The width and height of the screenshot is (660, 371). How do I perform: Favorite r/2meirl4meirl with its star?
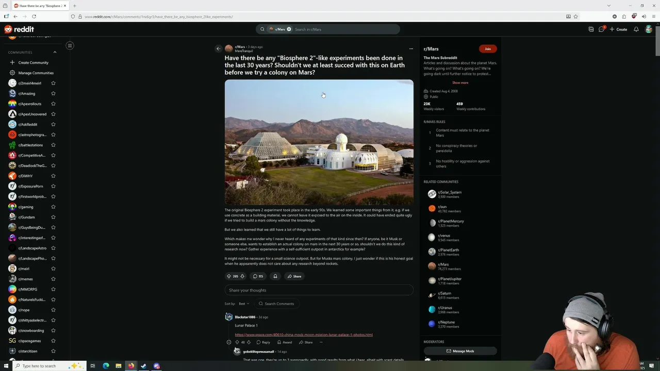(x=53, y=83)
